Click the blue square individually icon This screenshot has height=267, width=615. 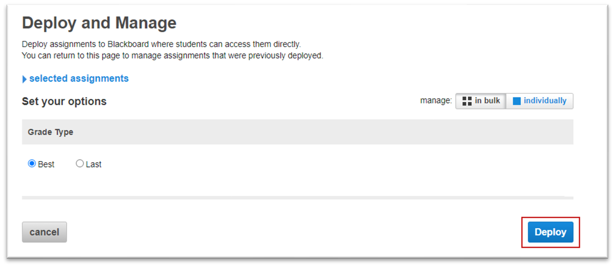pyautogui.click(x=517, y=101)
